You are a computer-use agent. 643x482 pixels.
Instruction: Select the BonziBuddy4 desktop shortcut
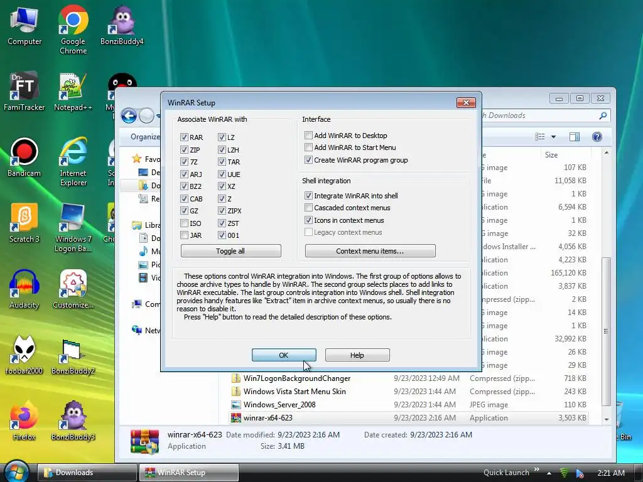point(122,25)
